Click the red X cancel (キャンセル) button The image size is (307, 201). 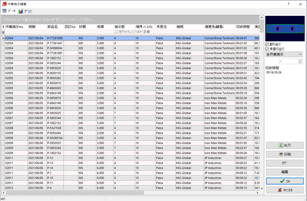[285, 190]
